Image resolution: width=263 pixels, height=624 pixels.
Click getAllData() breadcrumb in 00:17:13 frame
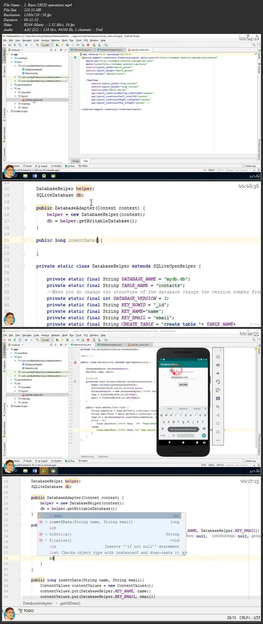pyautogui.click(x=70, y=603)
